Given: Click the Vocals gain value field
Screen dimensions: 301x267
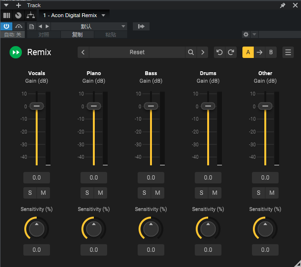Looking at the screenshot, I should point(37,178).
